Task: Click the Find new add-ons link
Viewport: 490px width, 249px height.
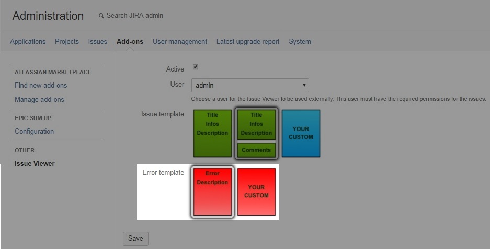Action: (x=41, y=86)
